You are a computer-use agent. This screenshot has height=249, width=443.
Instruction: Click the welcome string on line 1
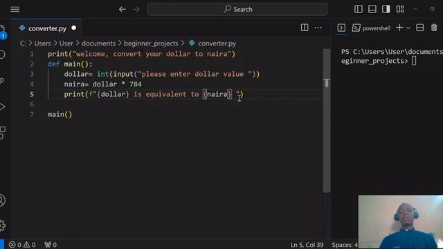click(x=152, y=54)
